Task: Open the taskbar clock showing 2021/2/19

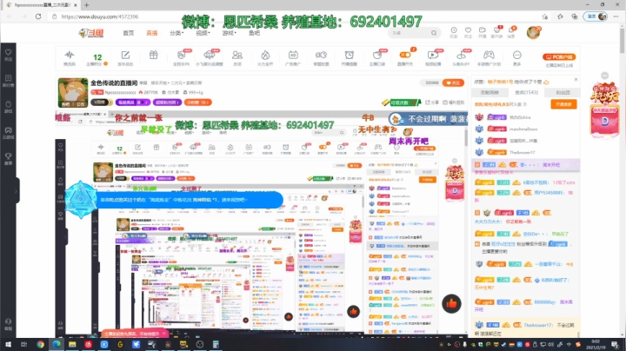Action: click(596, 344)
